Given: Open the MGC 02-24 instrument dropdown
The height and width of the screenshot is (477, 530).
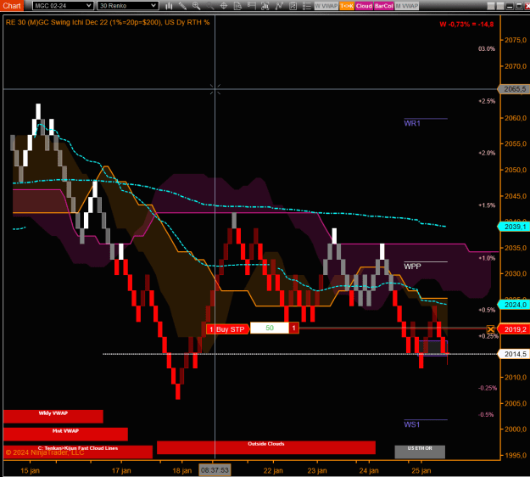Looking at the screenshot, I should [x=63, y=5].
